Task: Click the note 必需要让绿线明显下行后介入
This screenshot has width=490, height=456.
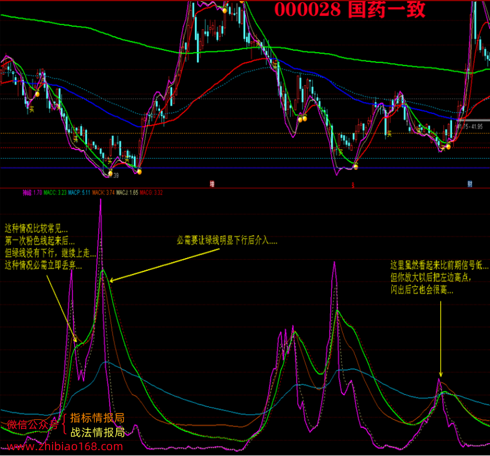Action: 227,240
